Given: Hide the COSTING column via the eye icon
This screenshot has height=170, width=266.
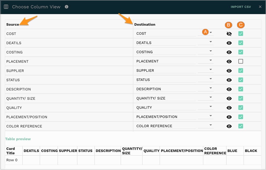Looking at the screenshot, I should pos(229,52).
